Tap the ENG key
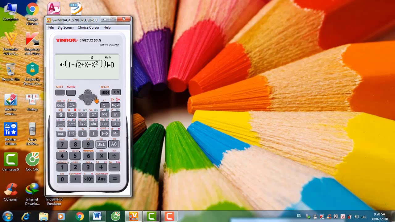Screen dimensions: 395x222 coord(72,134)
